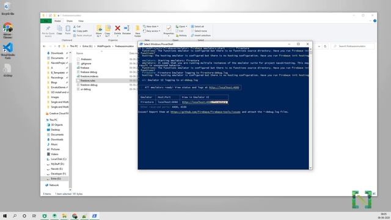Select Local Disk (C:) in sidebar
This screenshot has height=220, width=391.
pos(59,159)
